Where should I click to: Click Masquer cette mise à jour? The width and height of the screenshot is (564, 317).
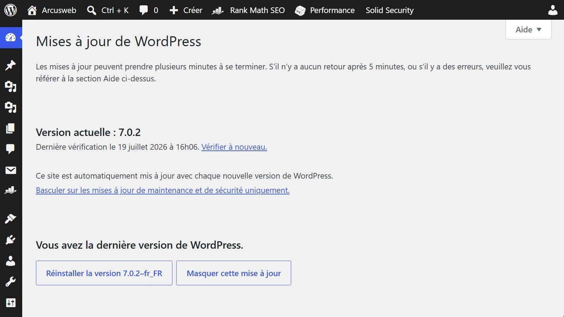coord(234,273)
